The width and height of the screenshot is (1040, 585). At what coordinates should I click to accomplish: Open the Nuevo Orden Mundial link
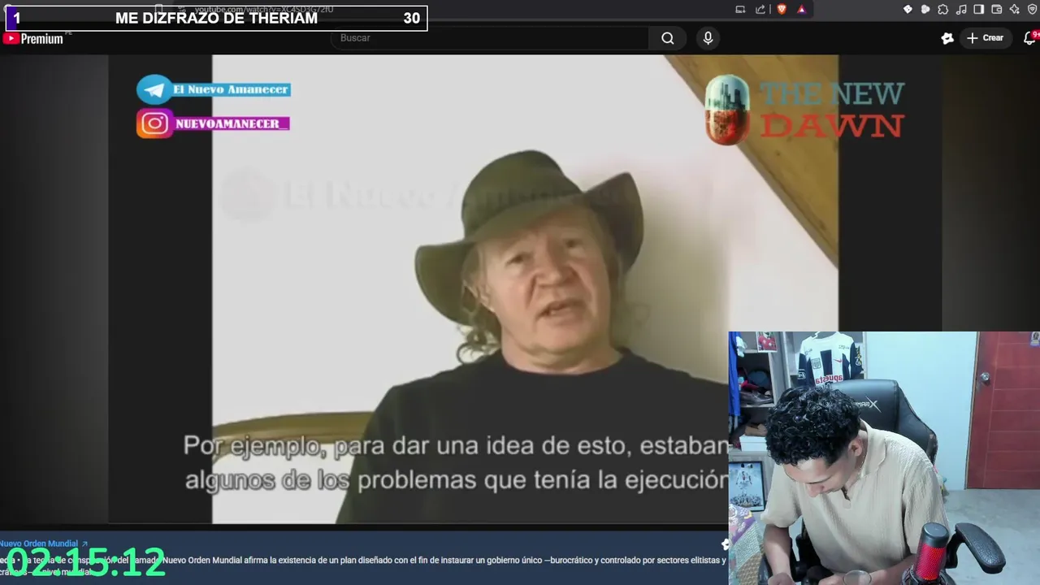44,544
